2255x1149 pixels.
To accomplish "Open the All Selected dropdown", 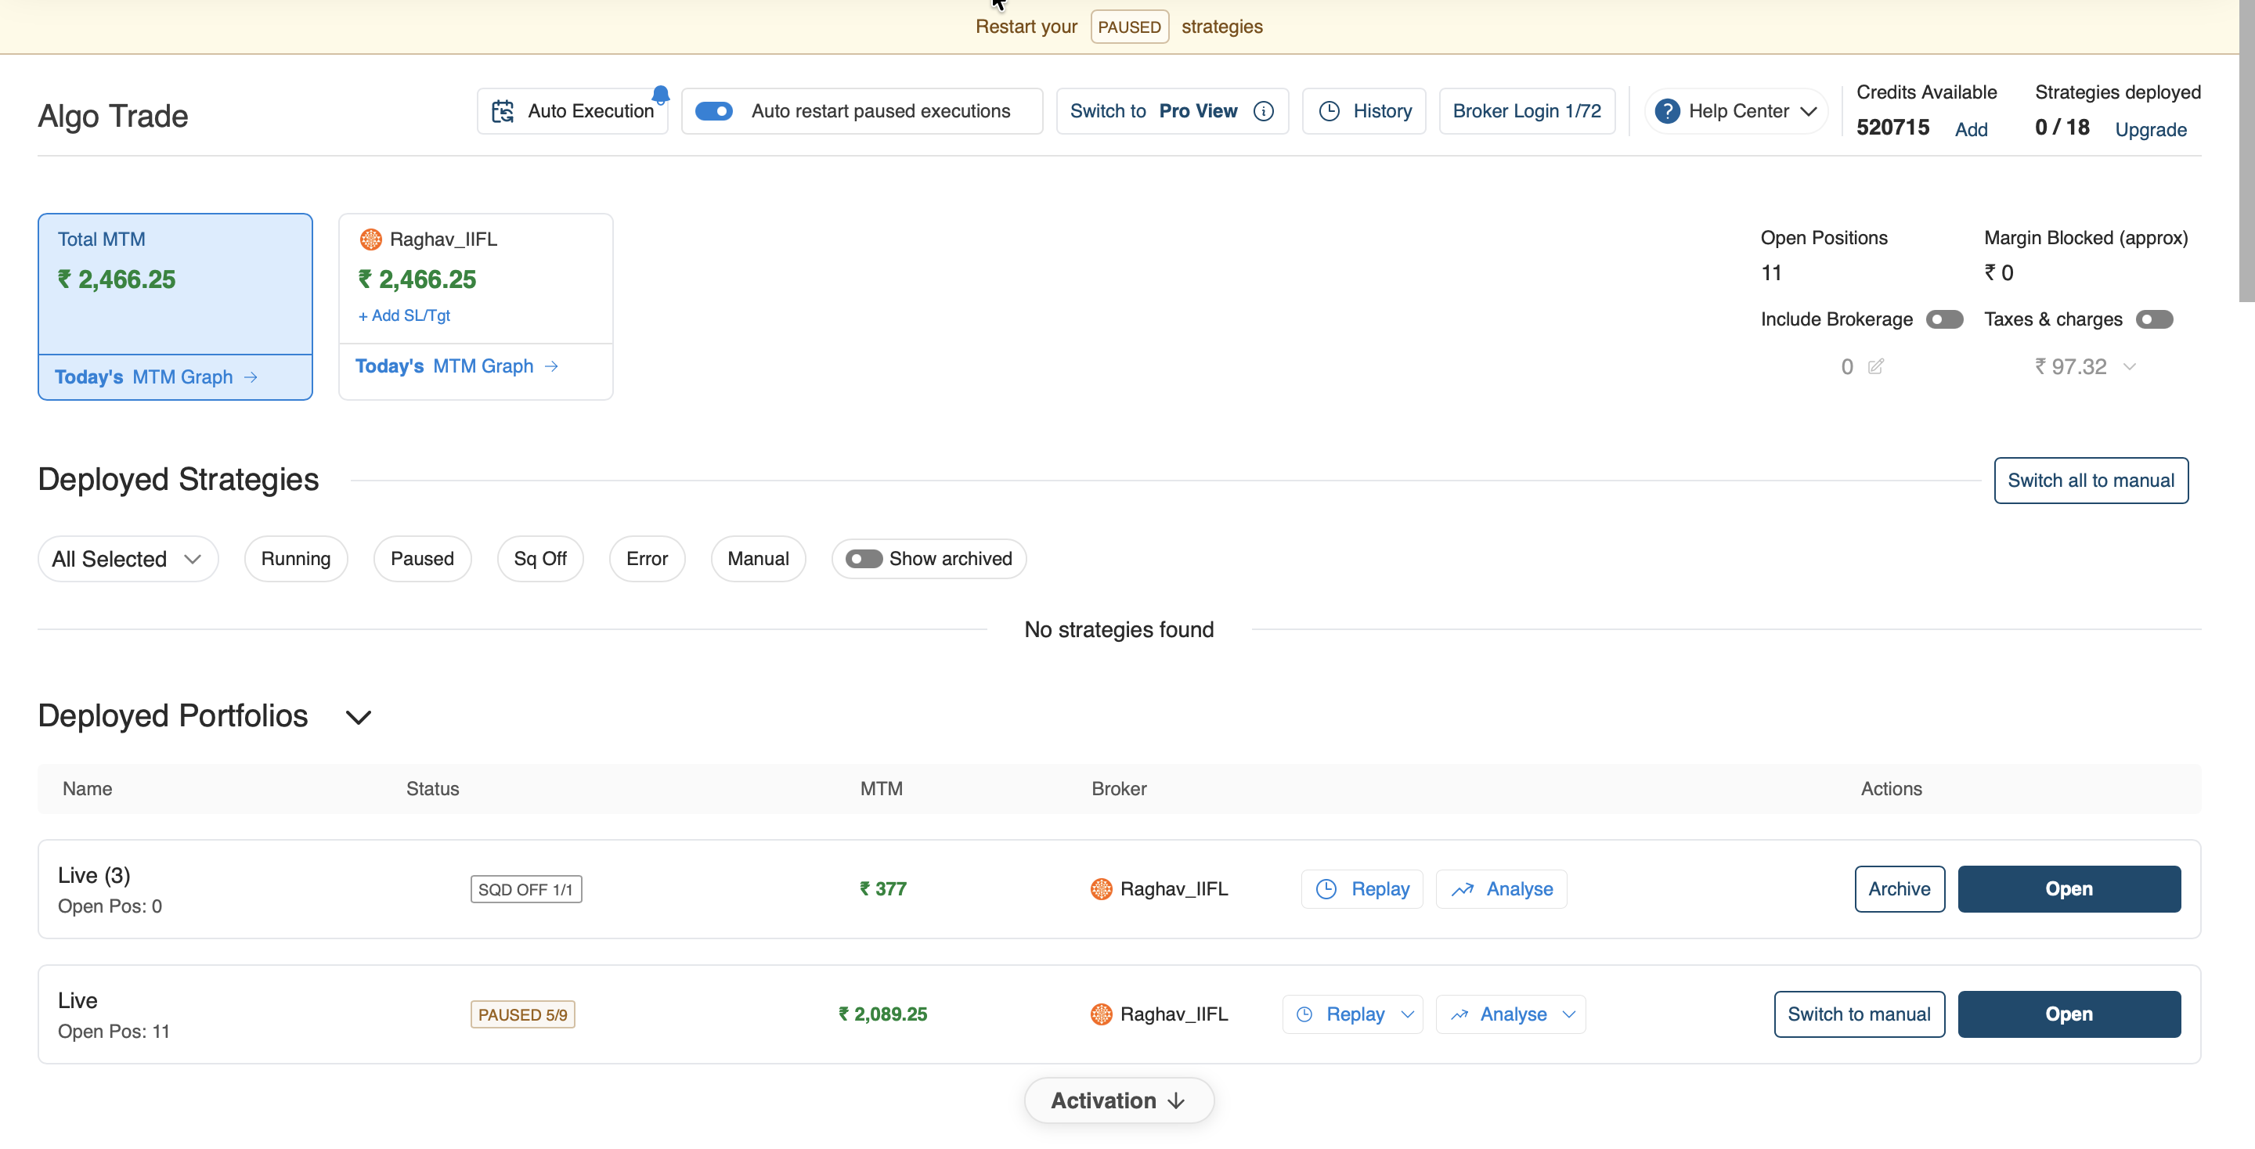I will (128, 558).
